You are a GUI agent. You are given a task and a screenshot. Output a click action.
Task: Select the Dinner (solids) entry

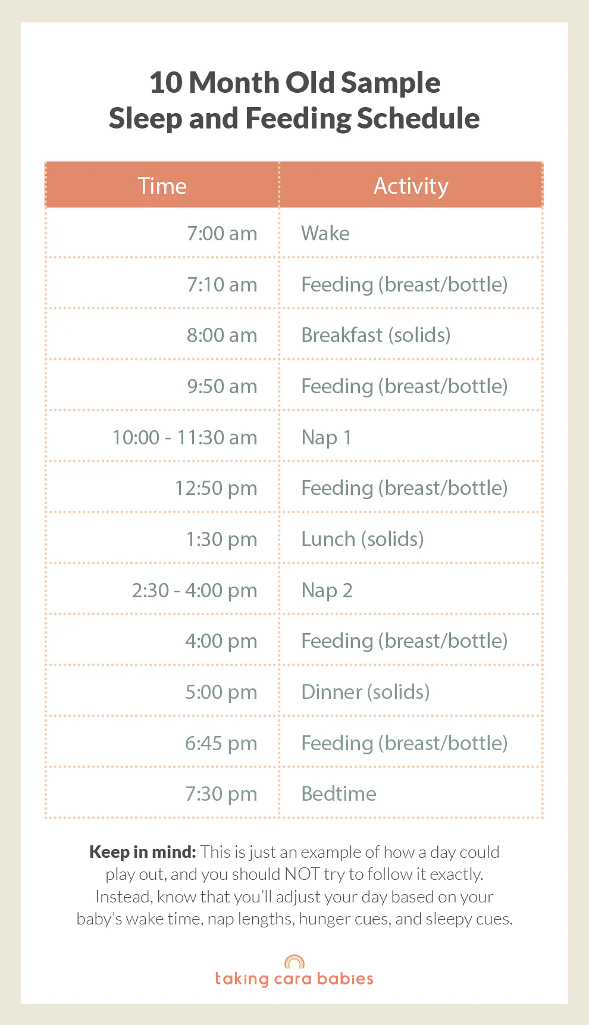pyautogui.click(x=365, y=692)
